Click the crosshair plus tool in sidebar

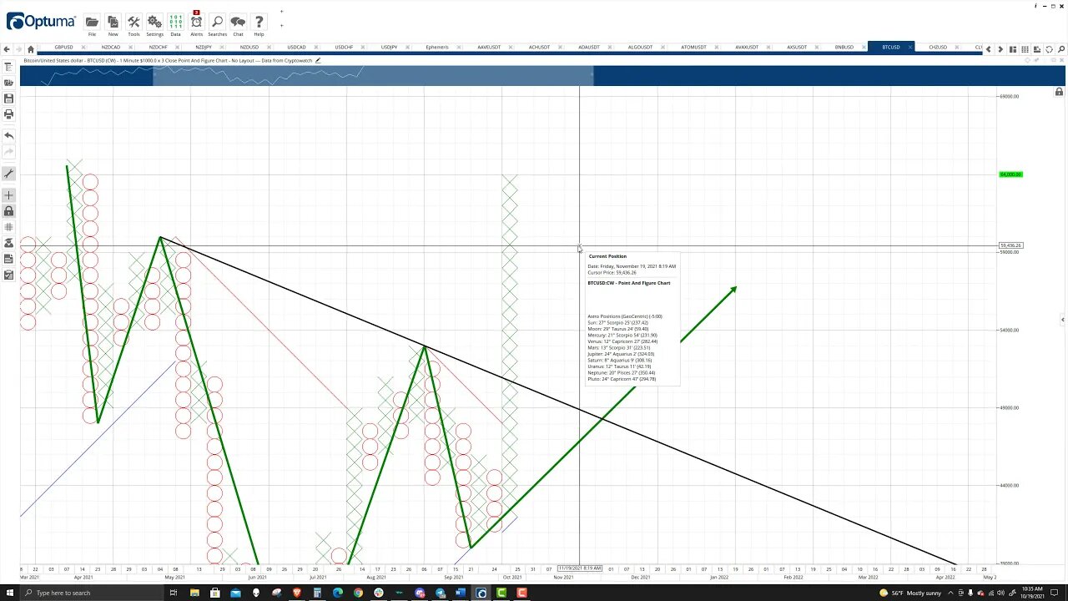(8, 195)
